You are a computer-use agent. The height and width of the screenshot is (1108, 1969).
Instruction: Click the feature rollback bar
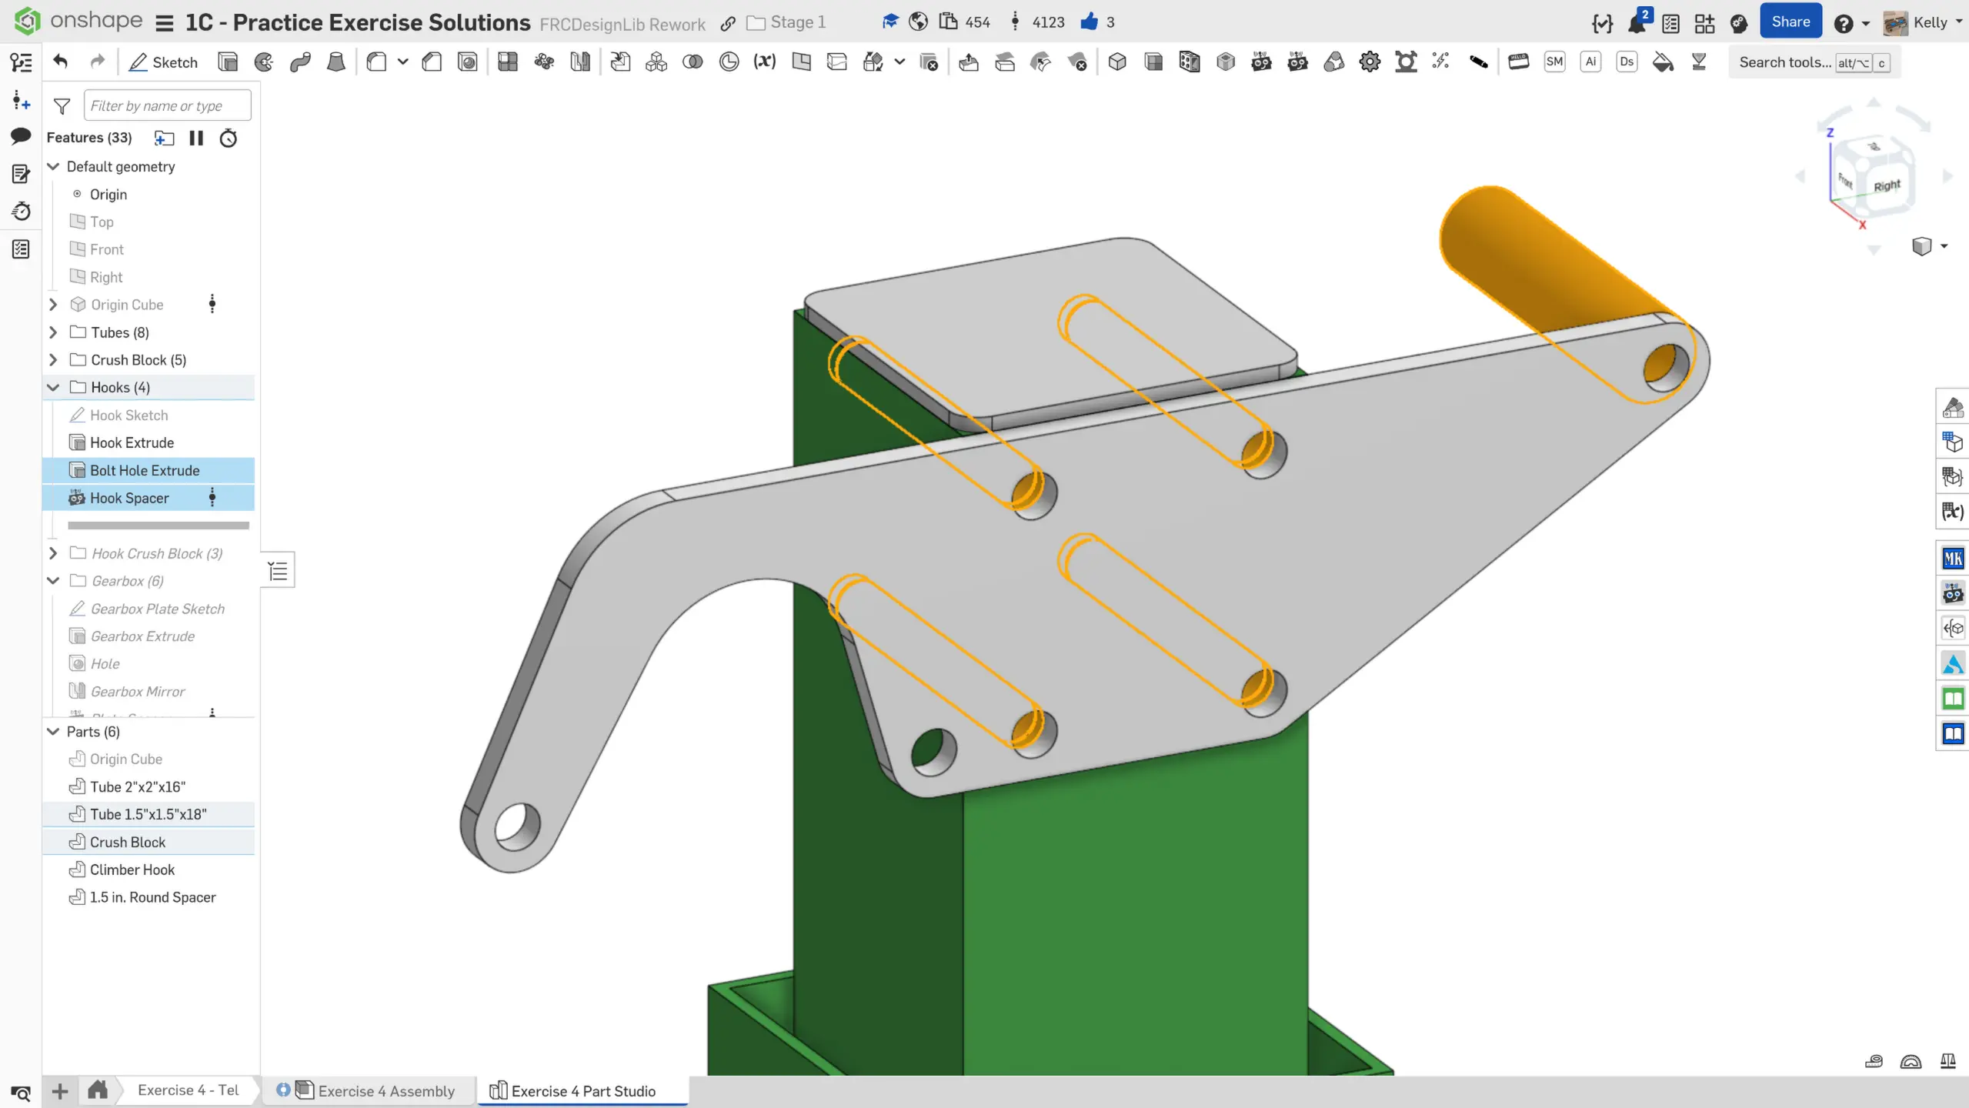pos(158,526)
